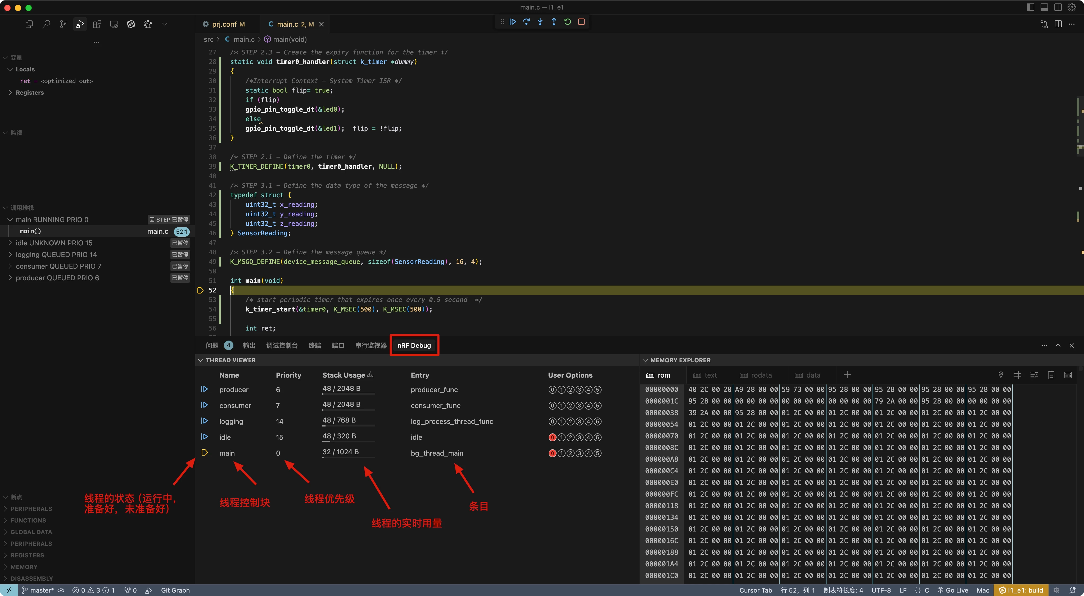
Task: Split the editor to the right
Action: [x=1058, y=24]
